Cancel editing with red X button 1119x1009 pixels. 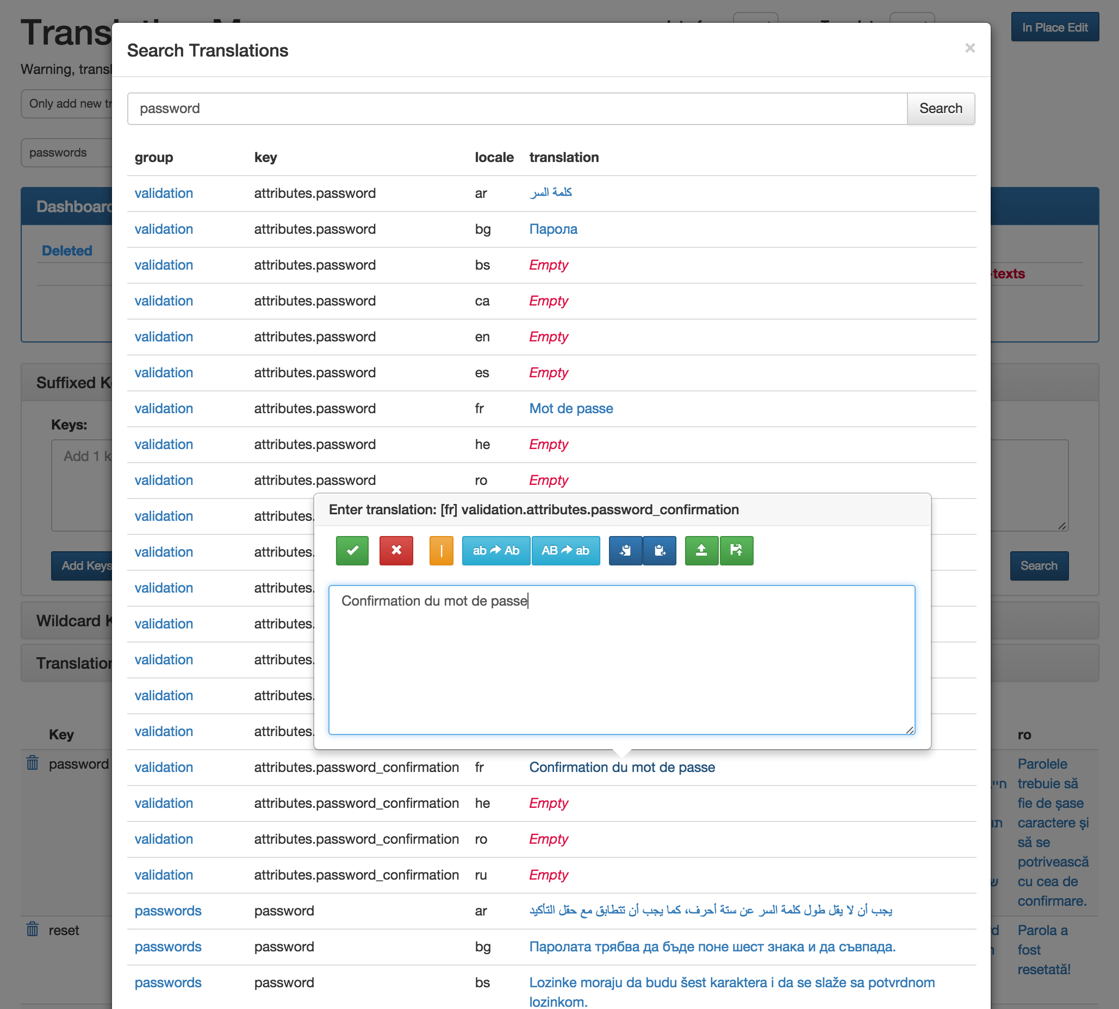click(396, 551)
